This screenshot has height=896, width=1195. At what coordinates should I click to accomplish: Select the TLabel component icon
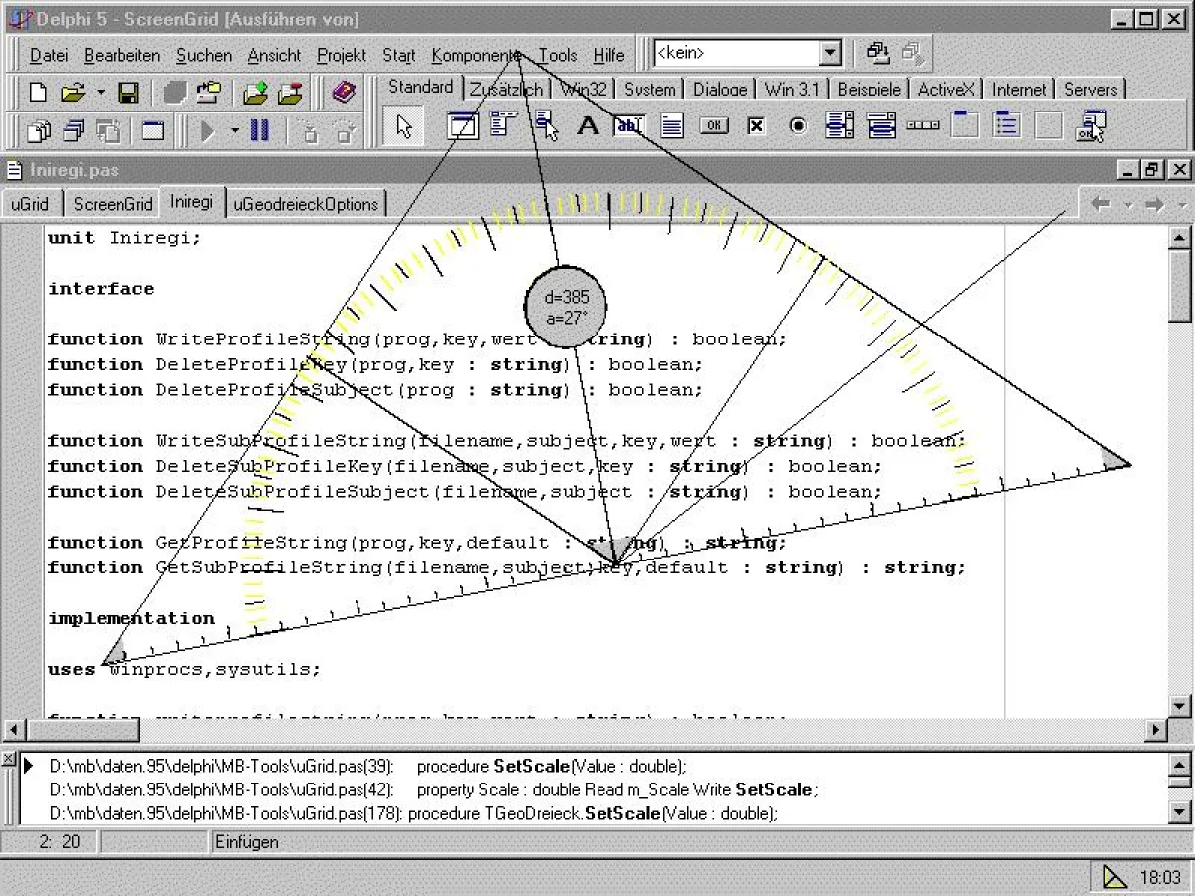(588, 126)
